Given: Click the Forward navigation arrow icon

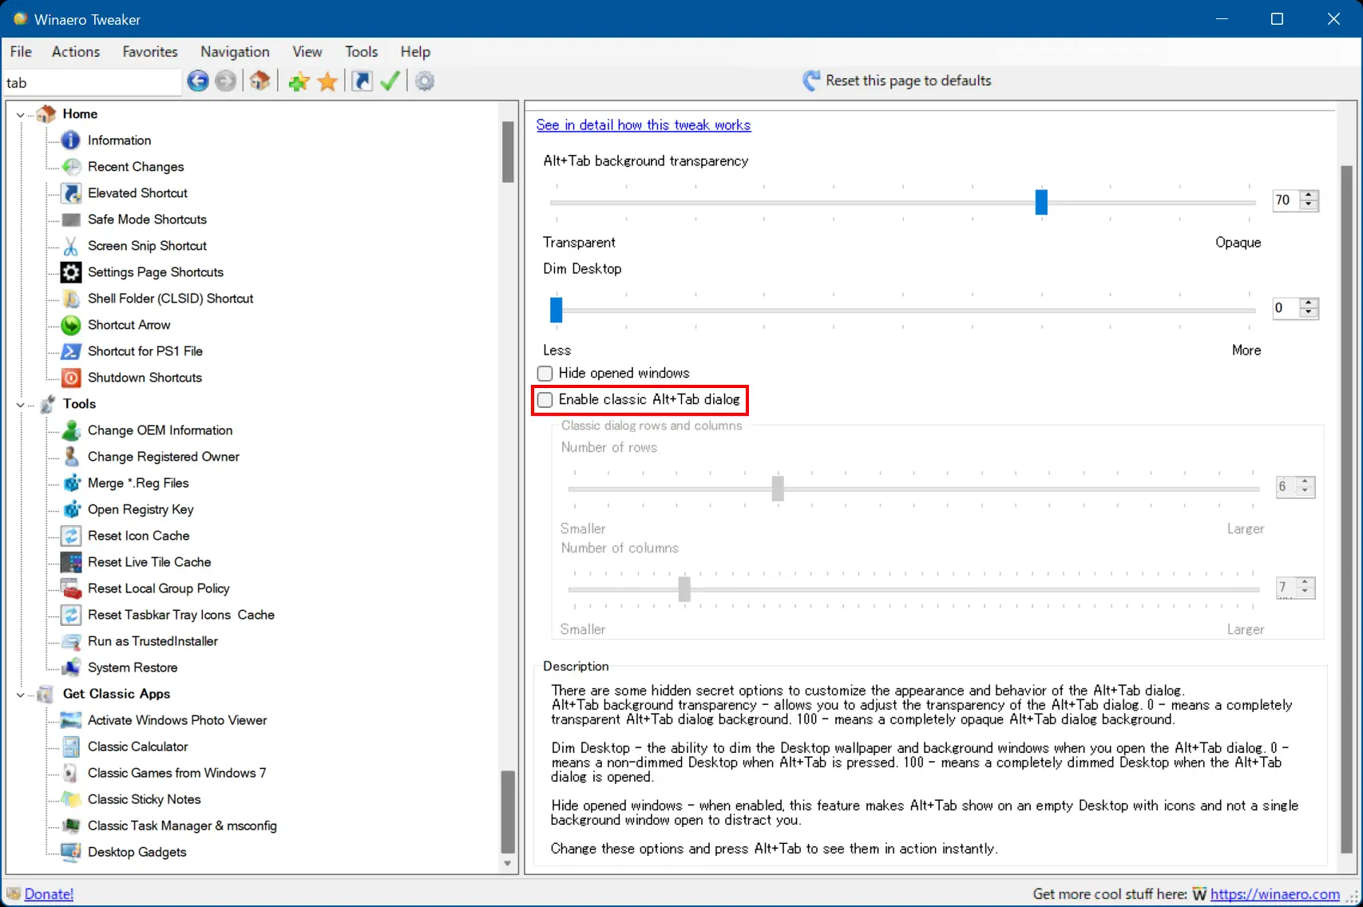Looking at the screenshot, I should click(x=226, y=81).
